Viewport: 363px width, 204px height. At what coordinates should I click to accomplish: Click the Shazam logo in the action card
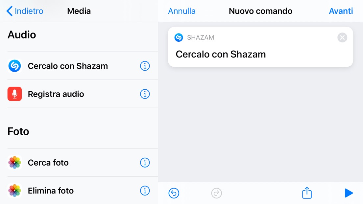(x=179, y=37)
